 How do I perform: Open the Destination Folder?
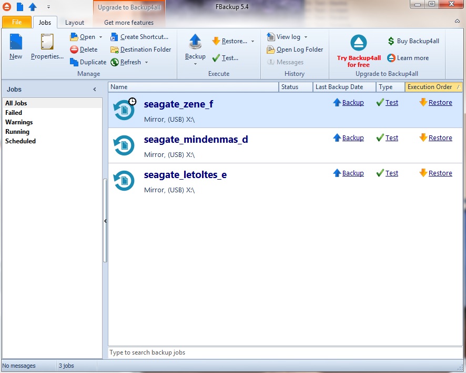point(140,50)
